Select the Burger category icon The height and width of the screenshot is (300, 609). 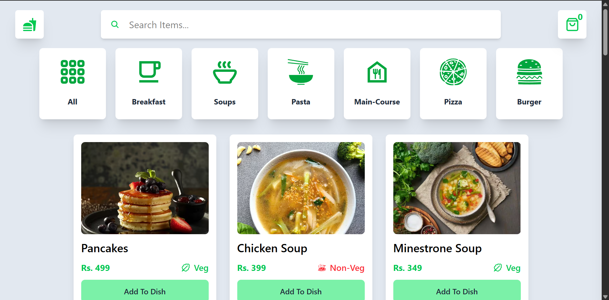529,72
